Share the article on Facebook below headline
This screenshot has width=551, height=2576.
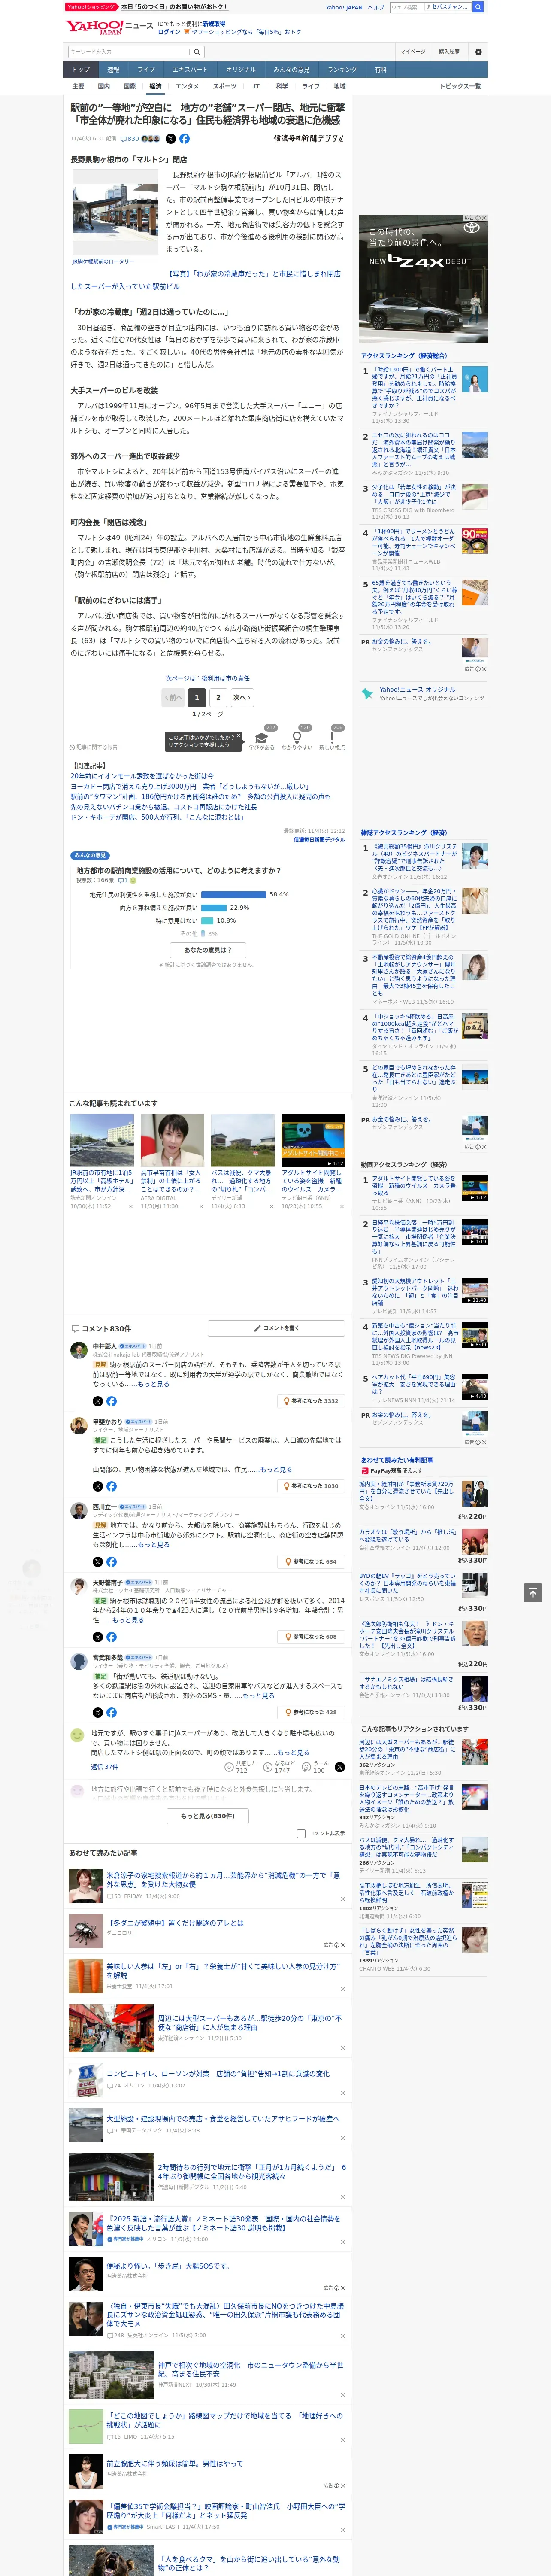coord(184,139)
